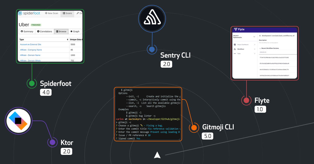Open Project Dashboard via its grid icon

(235, 45)
